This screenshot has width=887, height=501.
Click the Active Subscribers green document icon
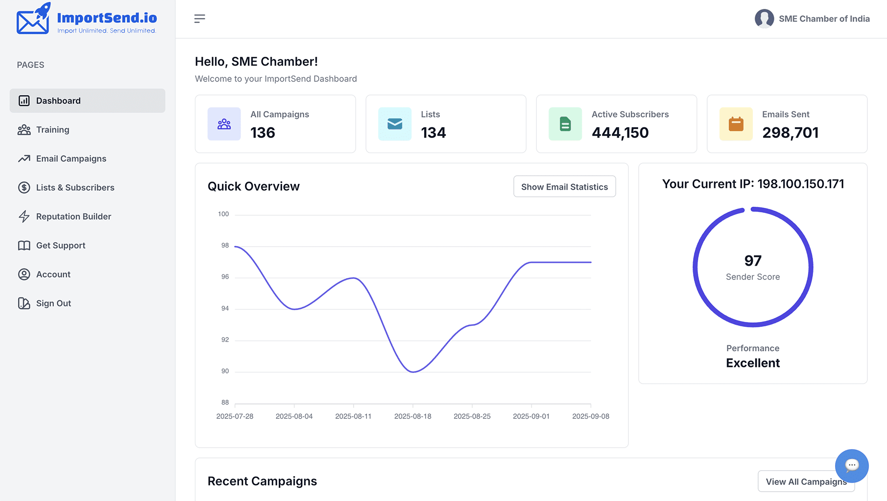point(565,124)
